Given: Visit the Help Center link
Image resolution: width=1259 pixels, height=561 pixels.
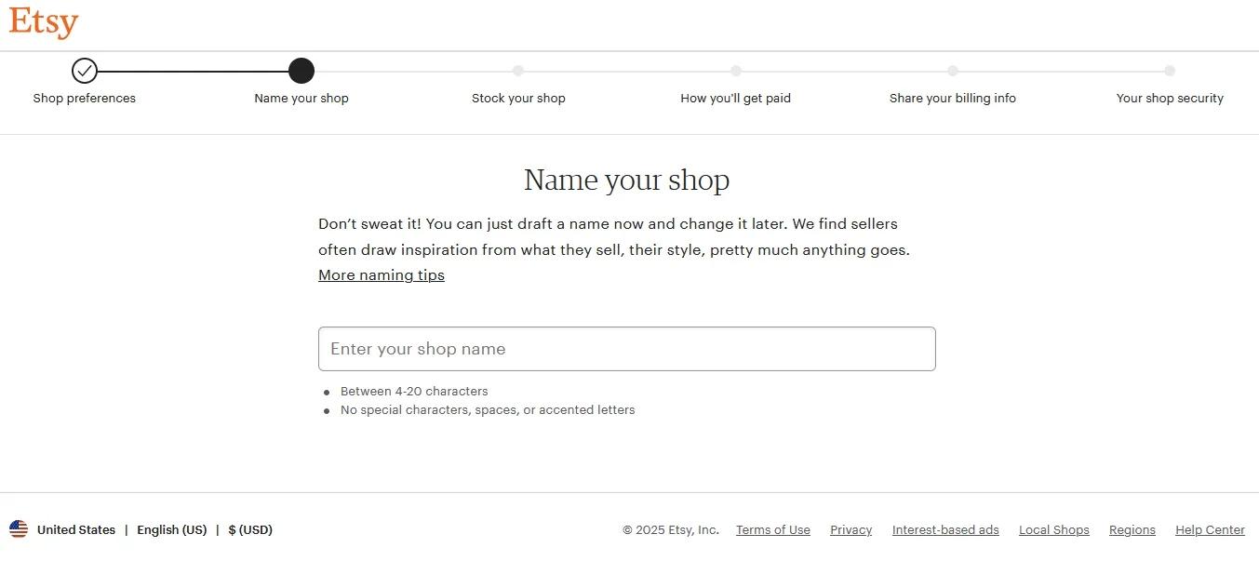Looking at the screenshot, I should click(1210, 530).
